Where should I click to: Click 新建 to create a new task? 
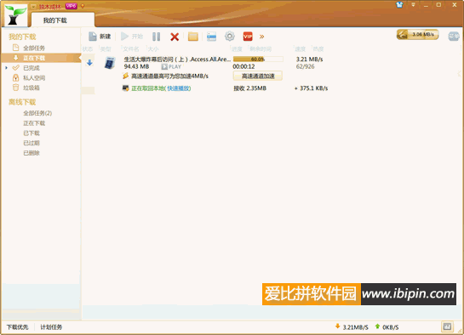pos(100,37)
